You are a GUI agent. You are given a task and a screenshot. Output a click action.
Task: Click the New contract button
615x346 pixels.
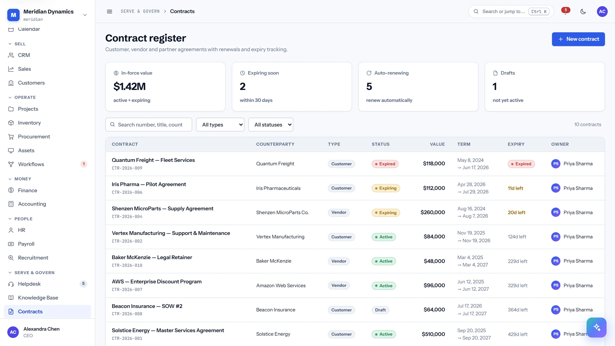tap(578, 39)
